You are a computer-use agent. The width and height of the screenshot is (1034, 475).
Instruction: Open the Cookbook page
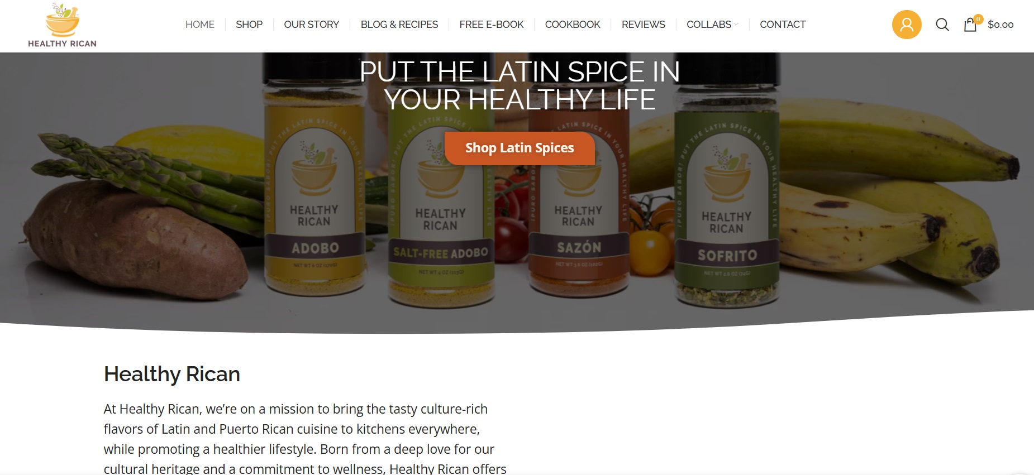[x=573, y=25]
